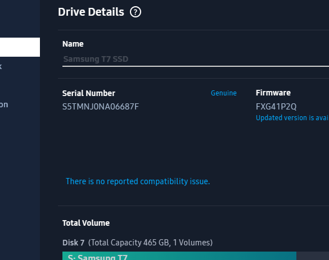Viewport: 329px width, 260px height.
Task: Open the Updated version is available link
Action: (x=292, y=118)
